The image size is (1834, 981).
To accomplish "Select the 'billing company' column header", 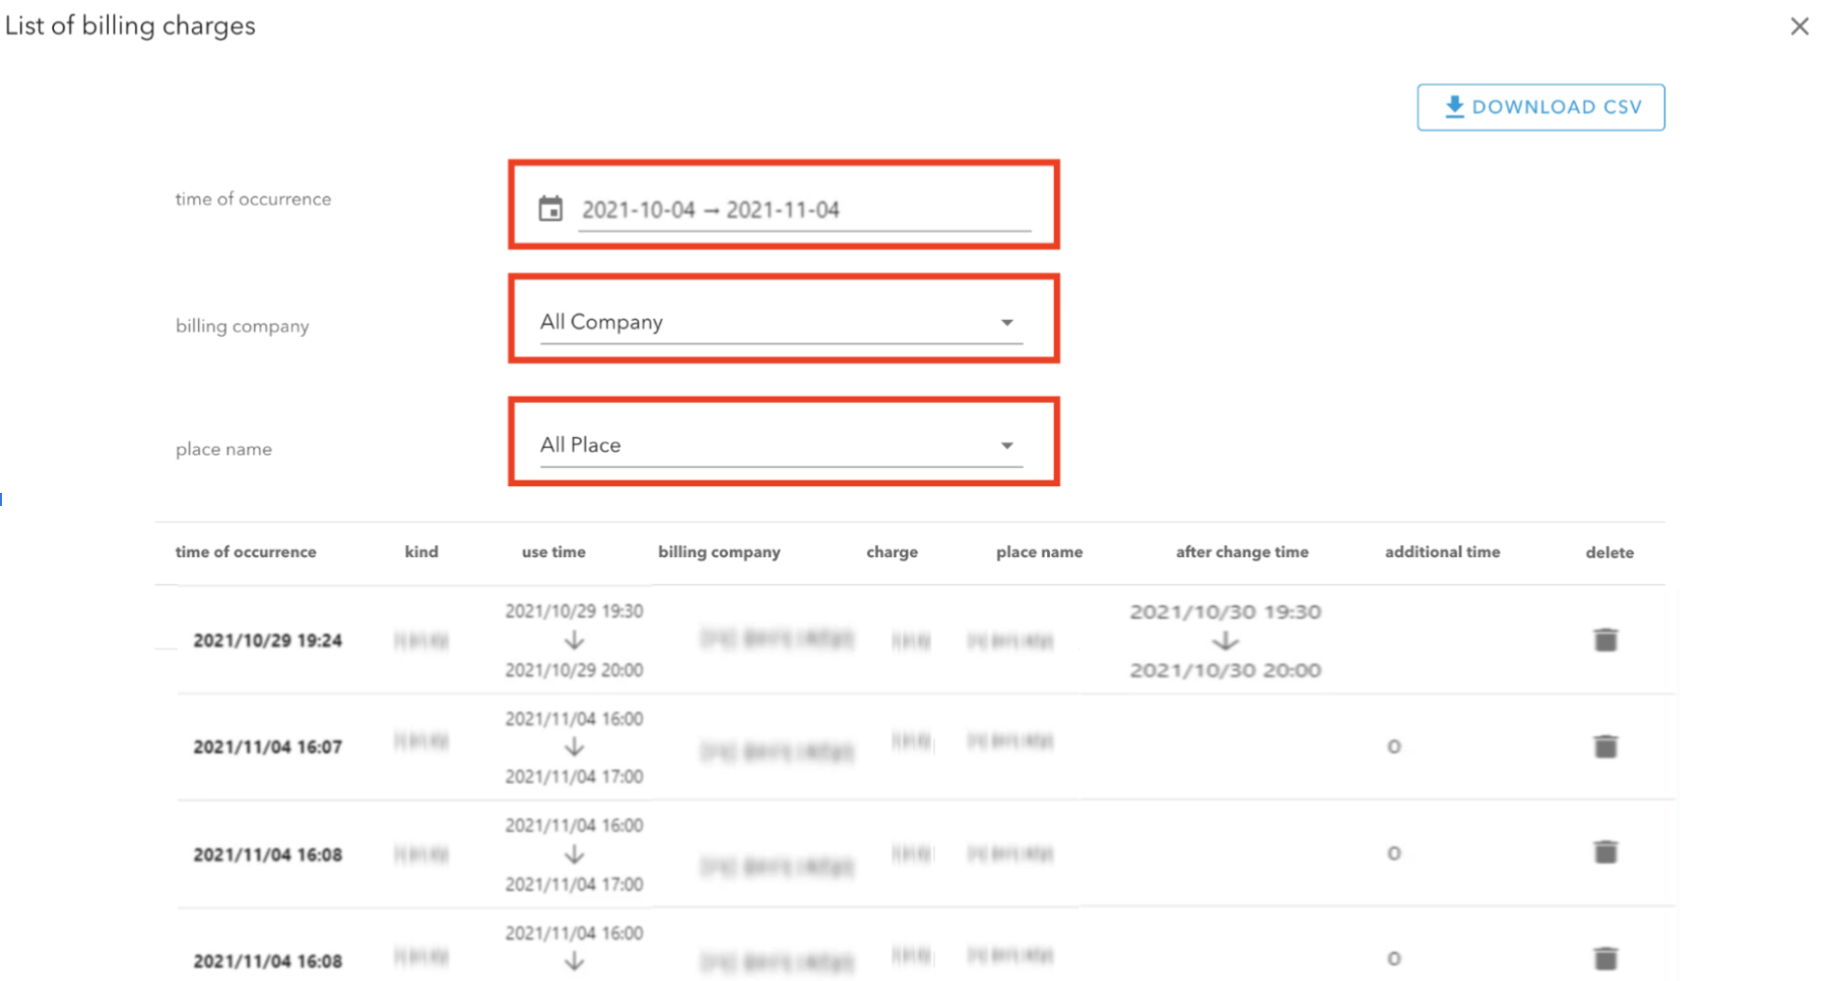I will (x=719, y=551).
